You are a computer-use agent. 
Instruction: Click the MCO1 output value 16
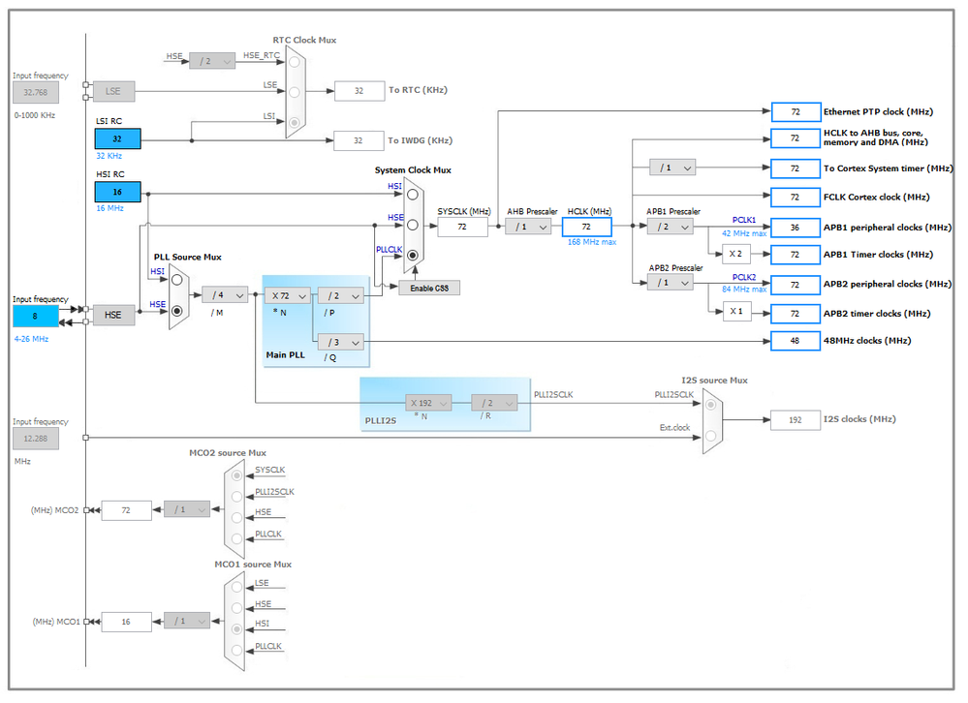pyautogui.click(x=127, y=622)
